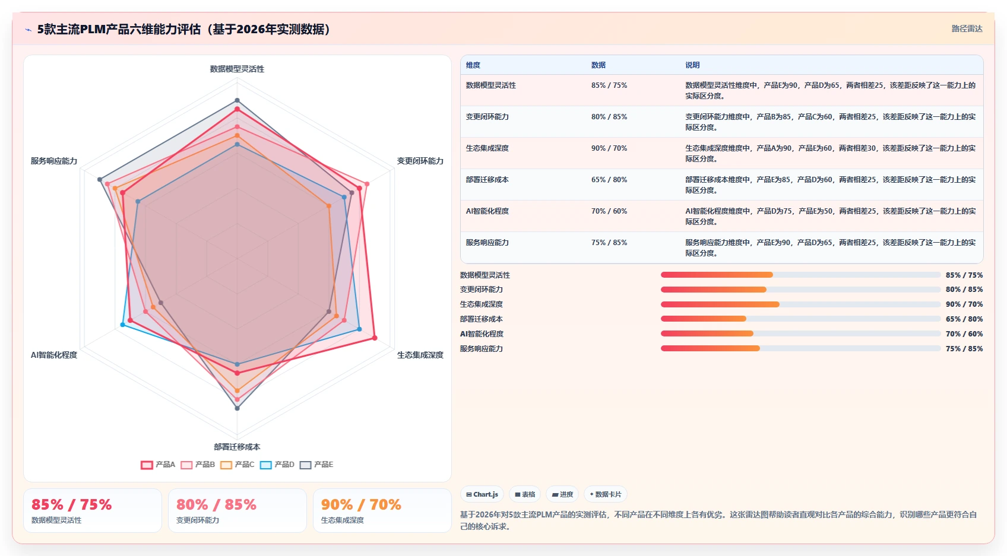
Task: Select the 进度 chip
Action: [x=562, y=494]
